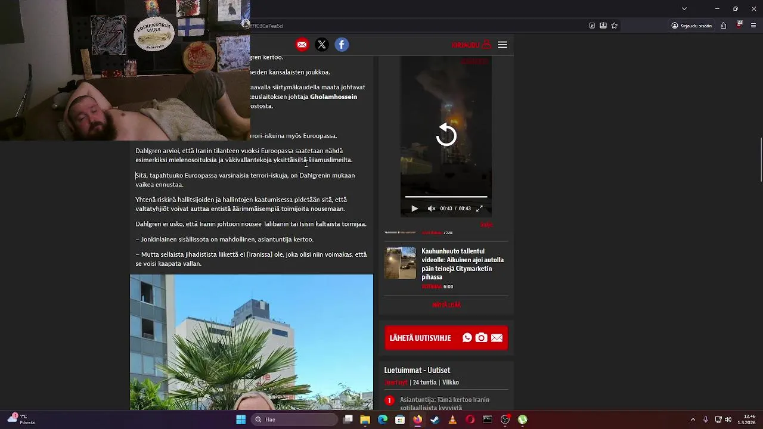The image size is (763, 429).
Task: Click the bold name Gholamhossein
Action: click(333, 97)
